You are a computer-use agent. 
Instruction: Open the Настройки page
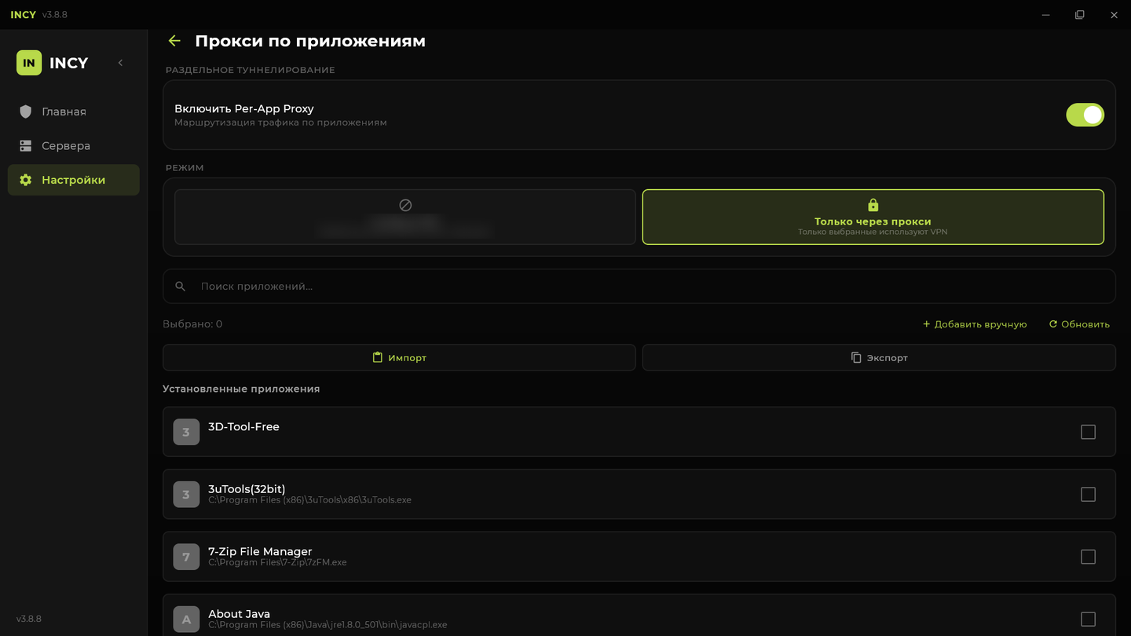pos(74,180)
